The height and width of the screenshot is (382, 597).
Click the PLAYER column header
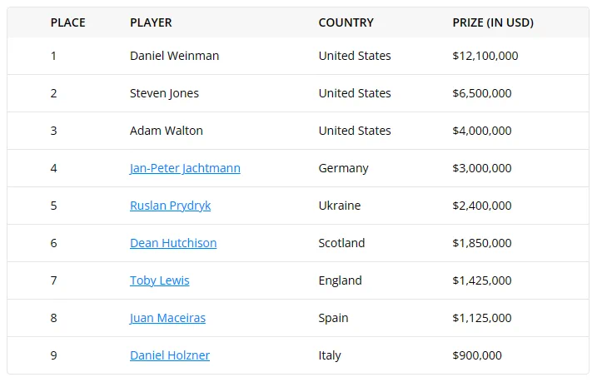[x=151, y=22]
